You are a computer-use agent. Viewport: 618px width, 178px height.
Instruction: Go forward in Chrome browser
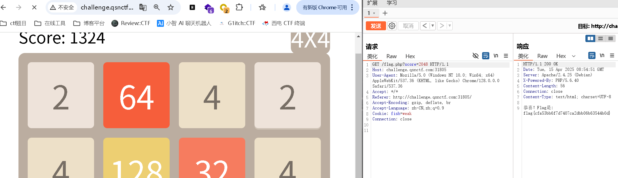(x=19, y=7)
